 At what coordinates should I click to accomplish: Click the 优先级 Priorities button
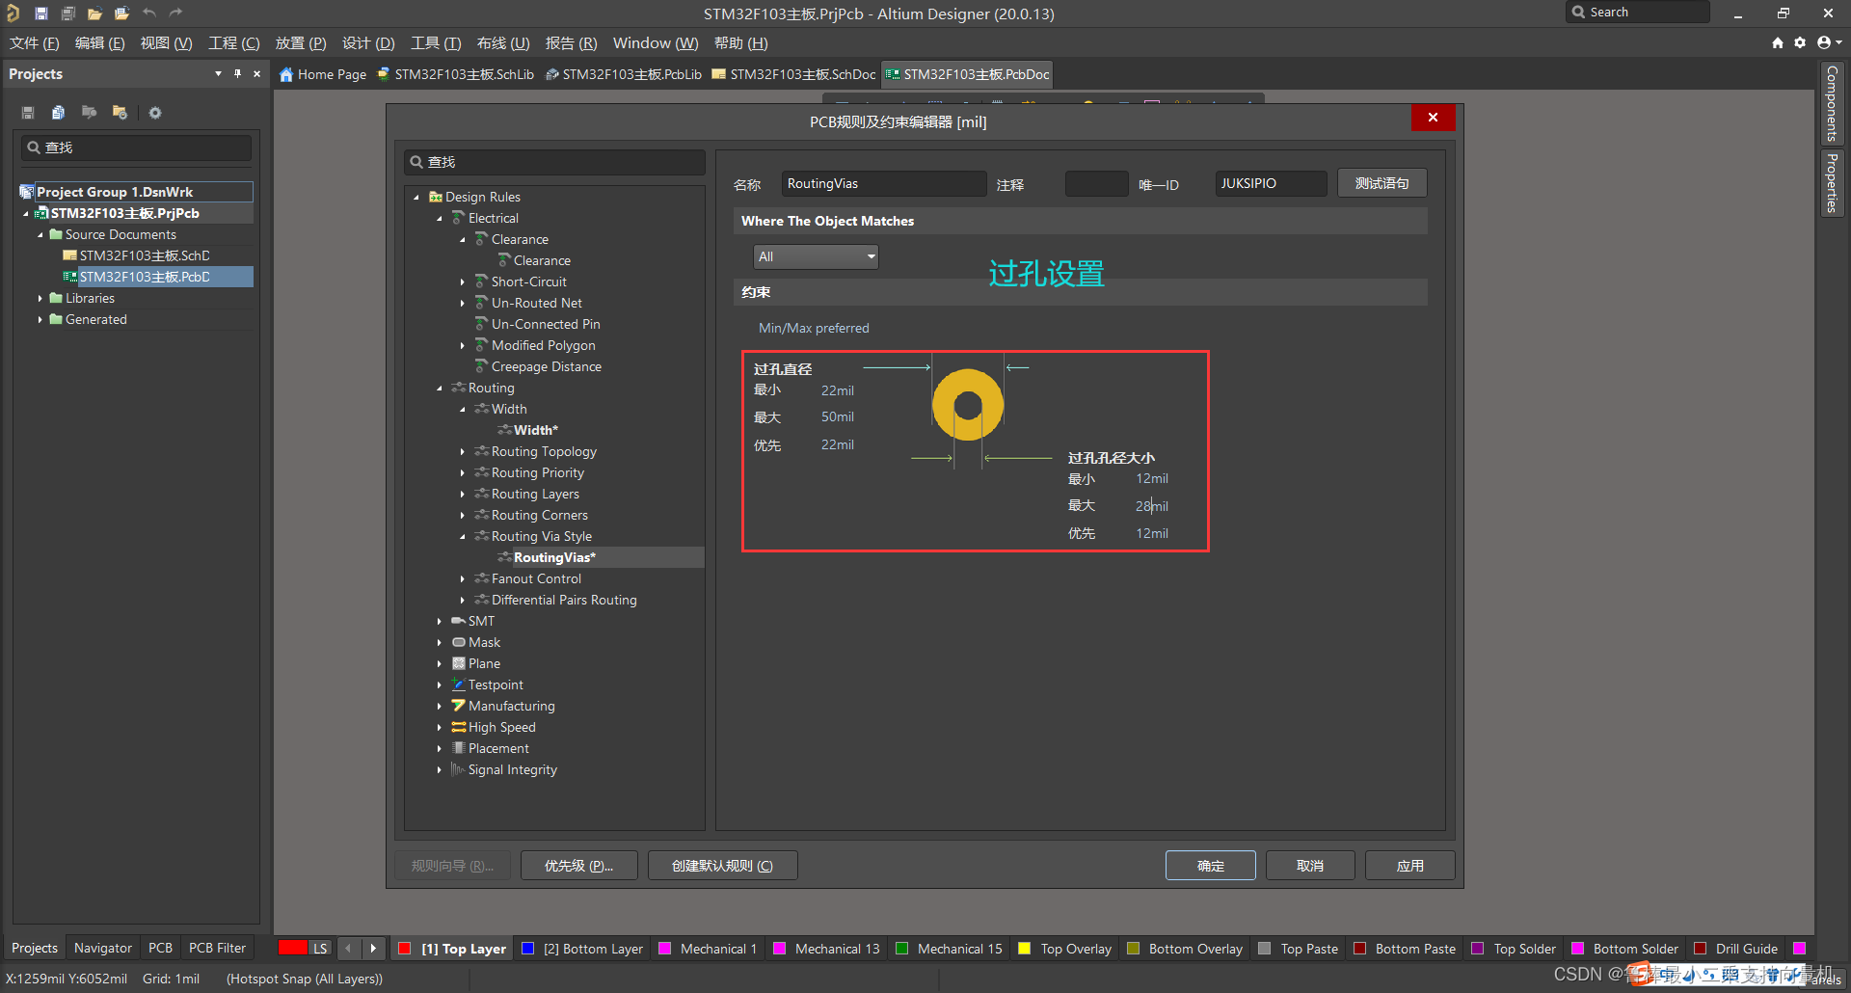[x=579, y=866]
